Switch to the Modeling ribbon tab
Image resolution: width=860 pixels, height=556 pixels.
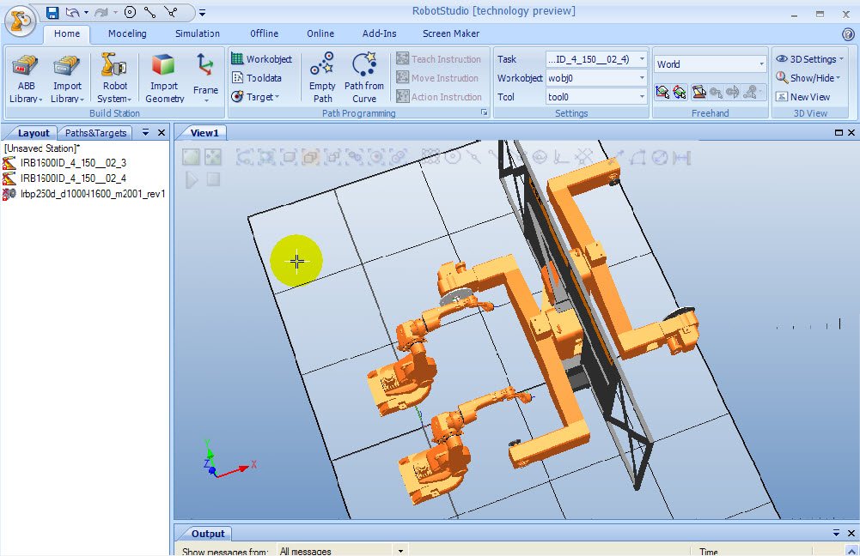tap(127, 33)
